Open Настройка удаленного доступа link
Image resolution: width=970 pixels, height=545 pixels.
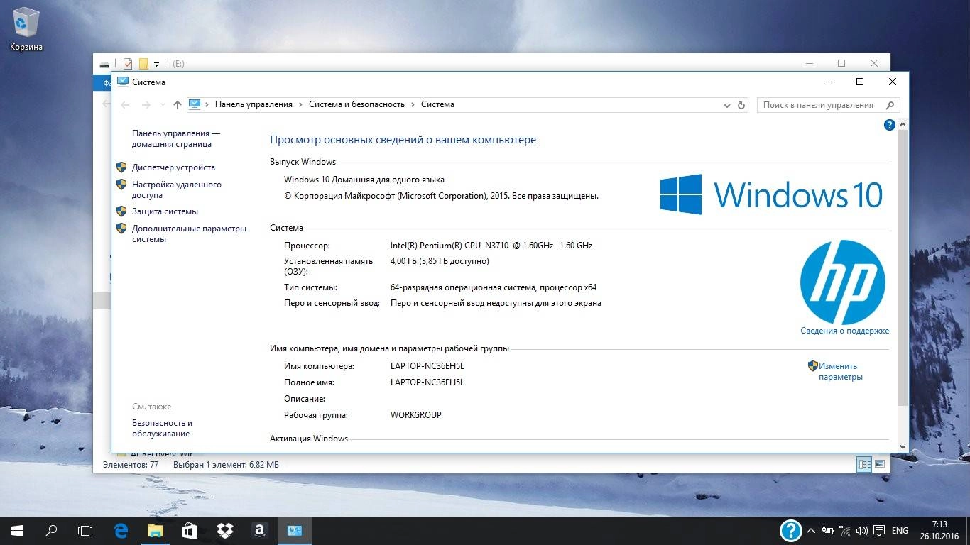177,189
